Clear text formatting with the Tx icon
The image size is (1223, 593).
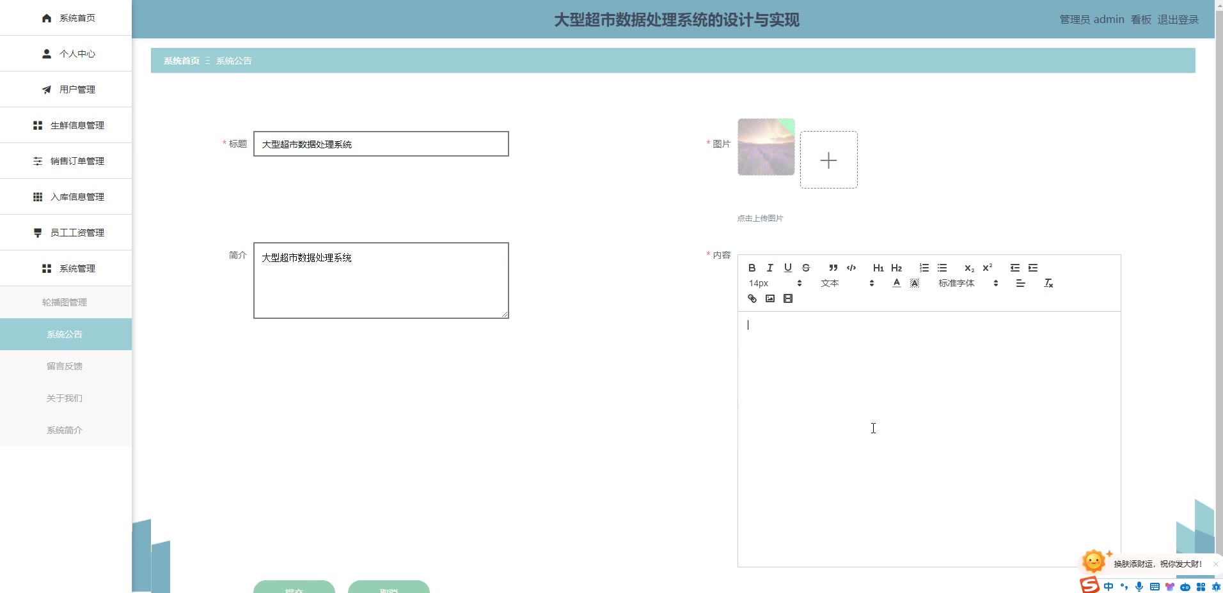[1048, 283]
